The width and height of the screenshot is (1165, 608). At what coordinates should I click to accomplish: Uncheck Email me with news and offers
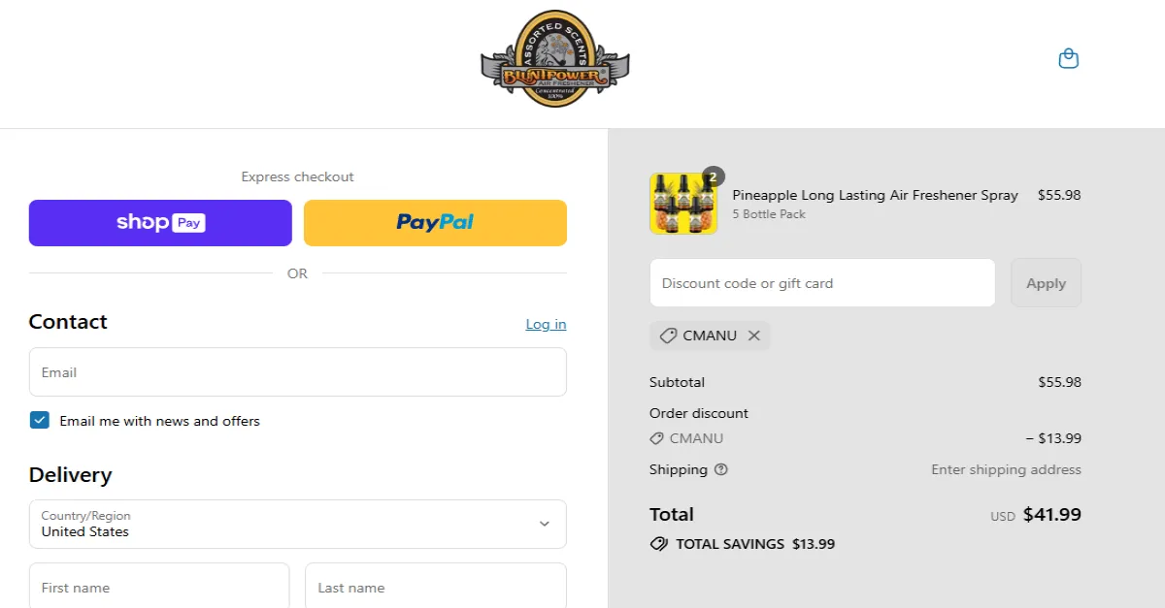point(39,420)
